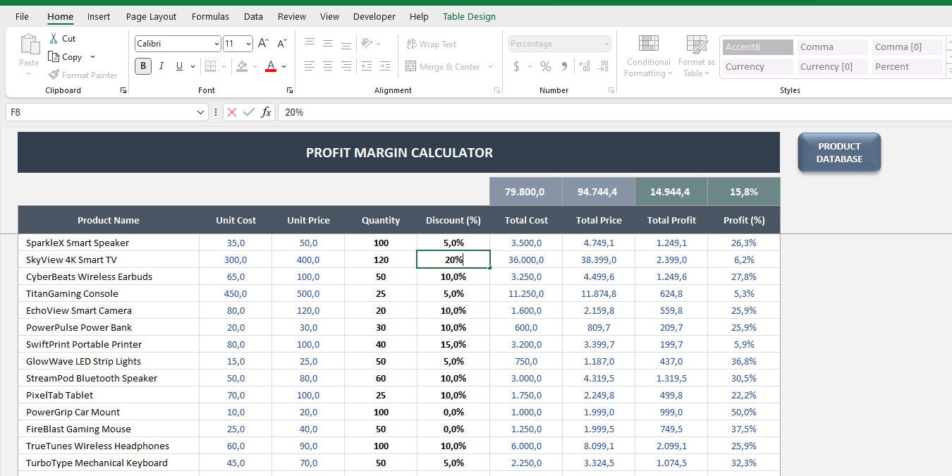
Task: Open the Formulas ribbon tab
Action: [x=209, y=16]
